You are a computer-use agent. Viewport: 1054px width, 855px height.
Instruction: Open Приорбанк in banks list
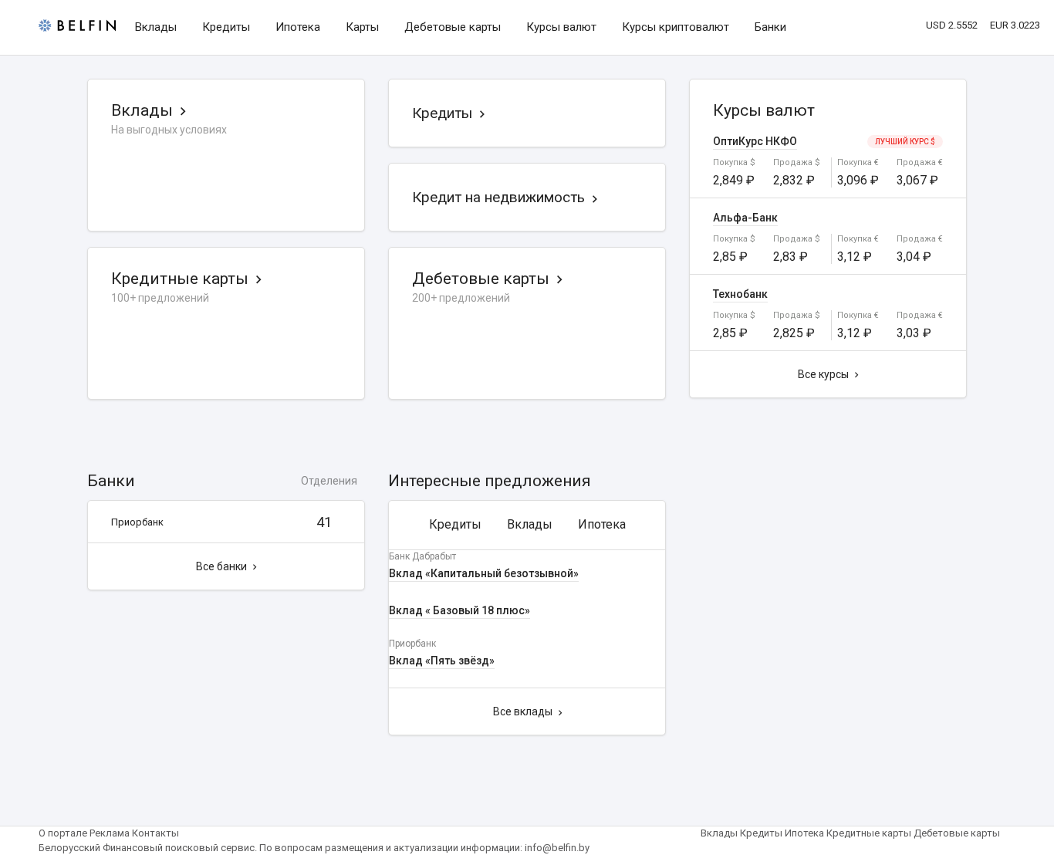pos(137,522)
